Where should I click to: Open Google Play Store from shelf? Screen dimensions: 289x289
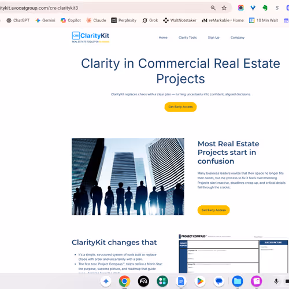coord(200,281)
